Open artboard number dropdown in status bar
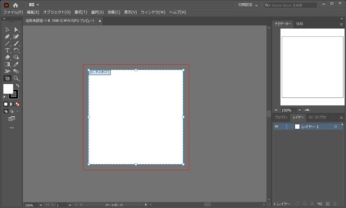The image size is (346, 208). click(x=70, y=205)
